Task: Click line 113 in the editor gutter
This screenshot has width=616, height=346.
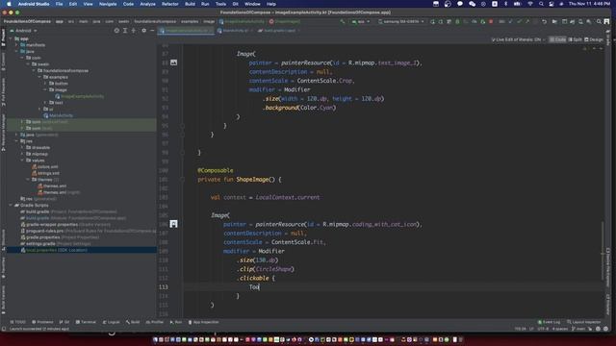Action: pos(164,286)
